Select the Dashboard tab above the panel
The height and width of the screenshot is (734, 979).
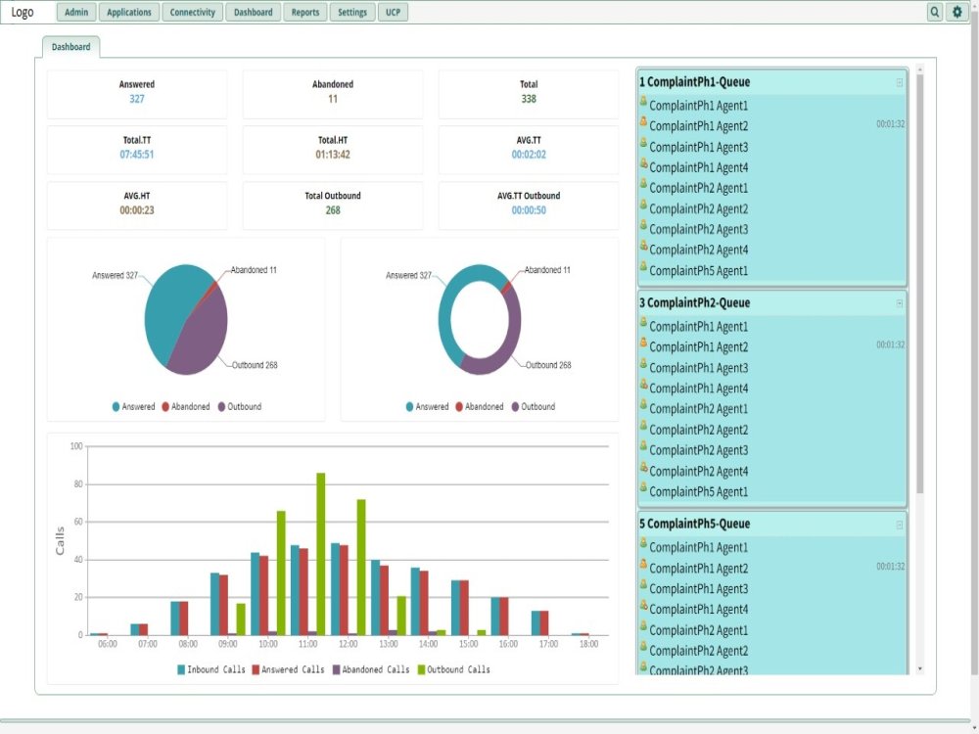click(x=70, y=47)
